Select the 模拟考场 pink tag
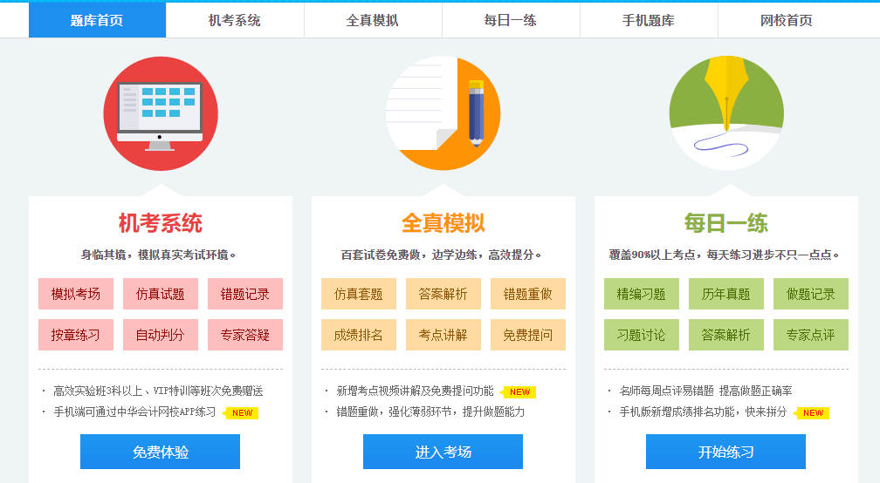 pos(76,294)
